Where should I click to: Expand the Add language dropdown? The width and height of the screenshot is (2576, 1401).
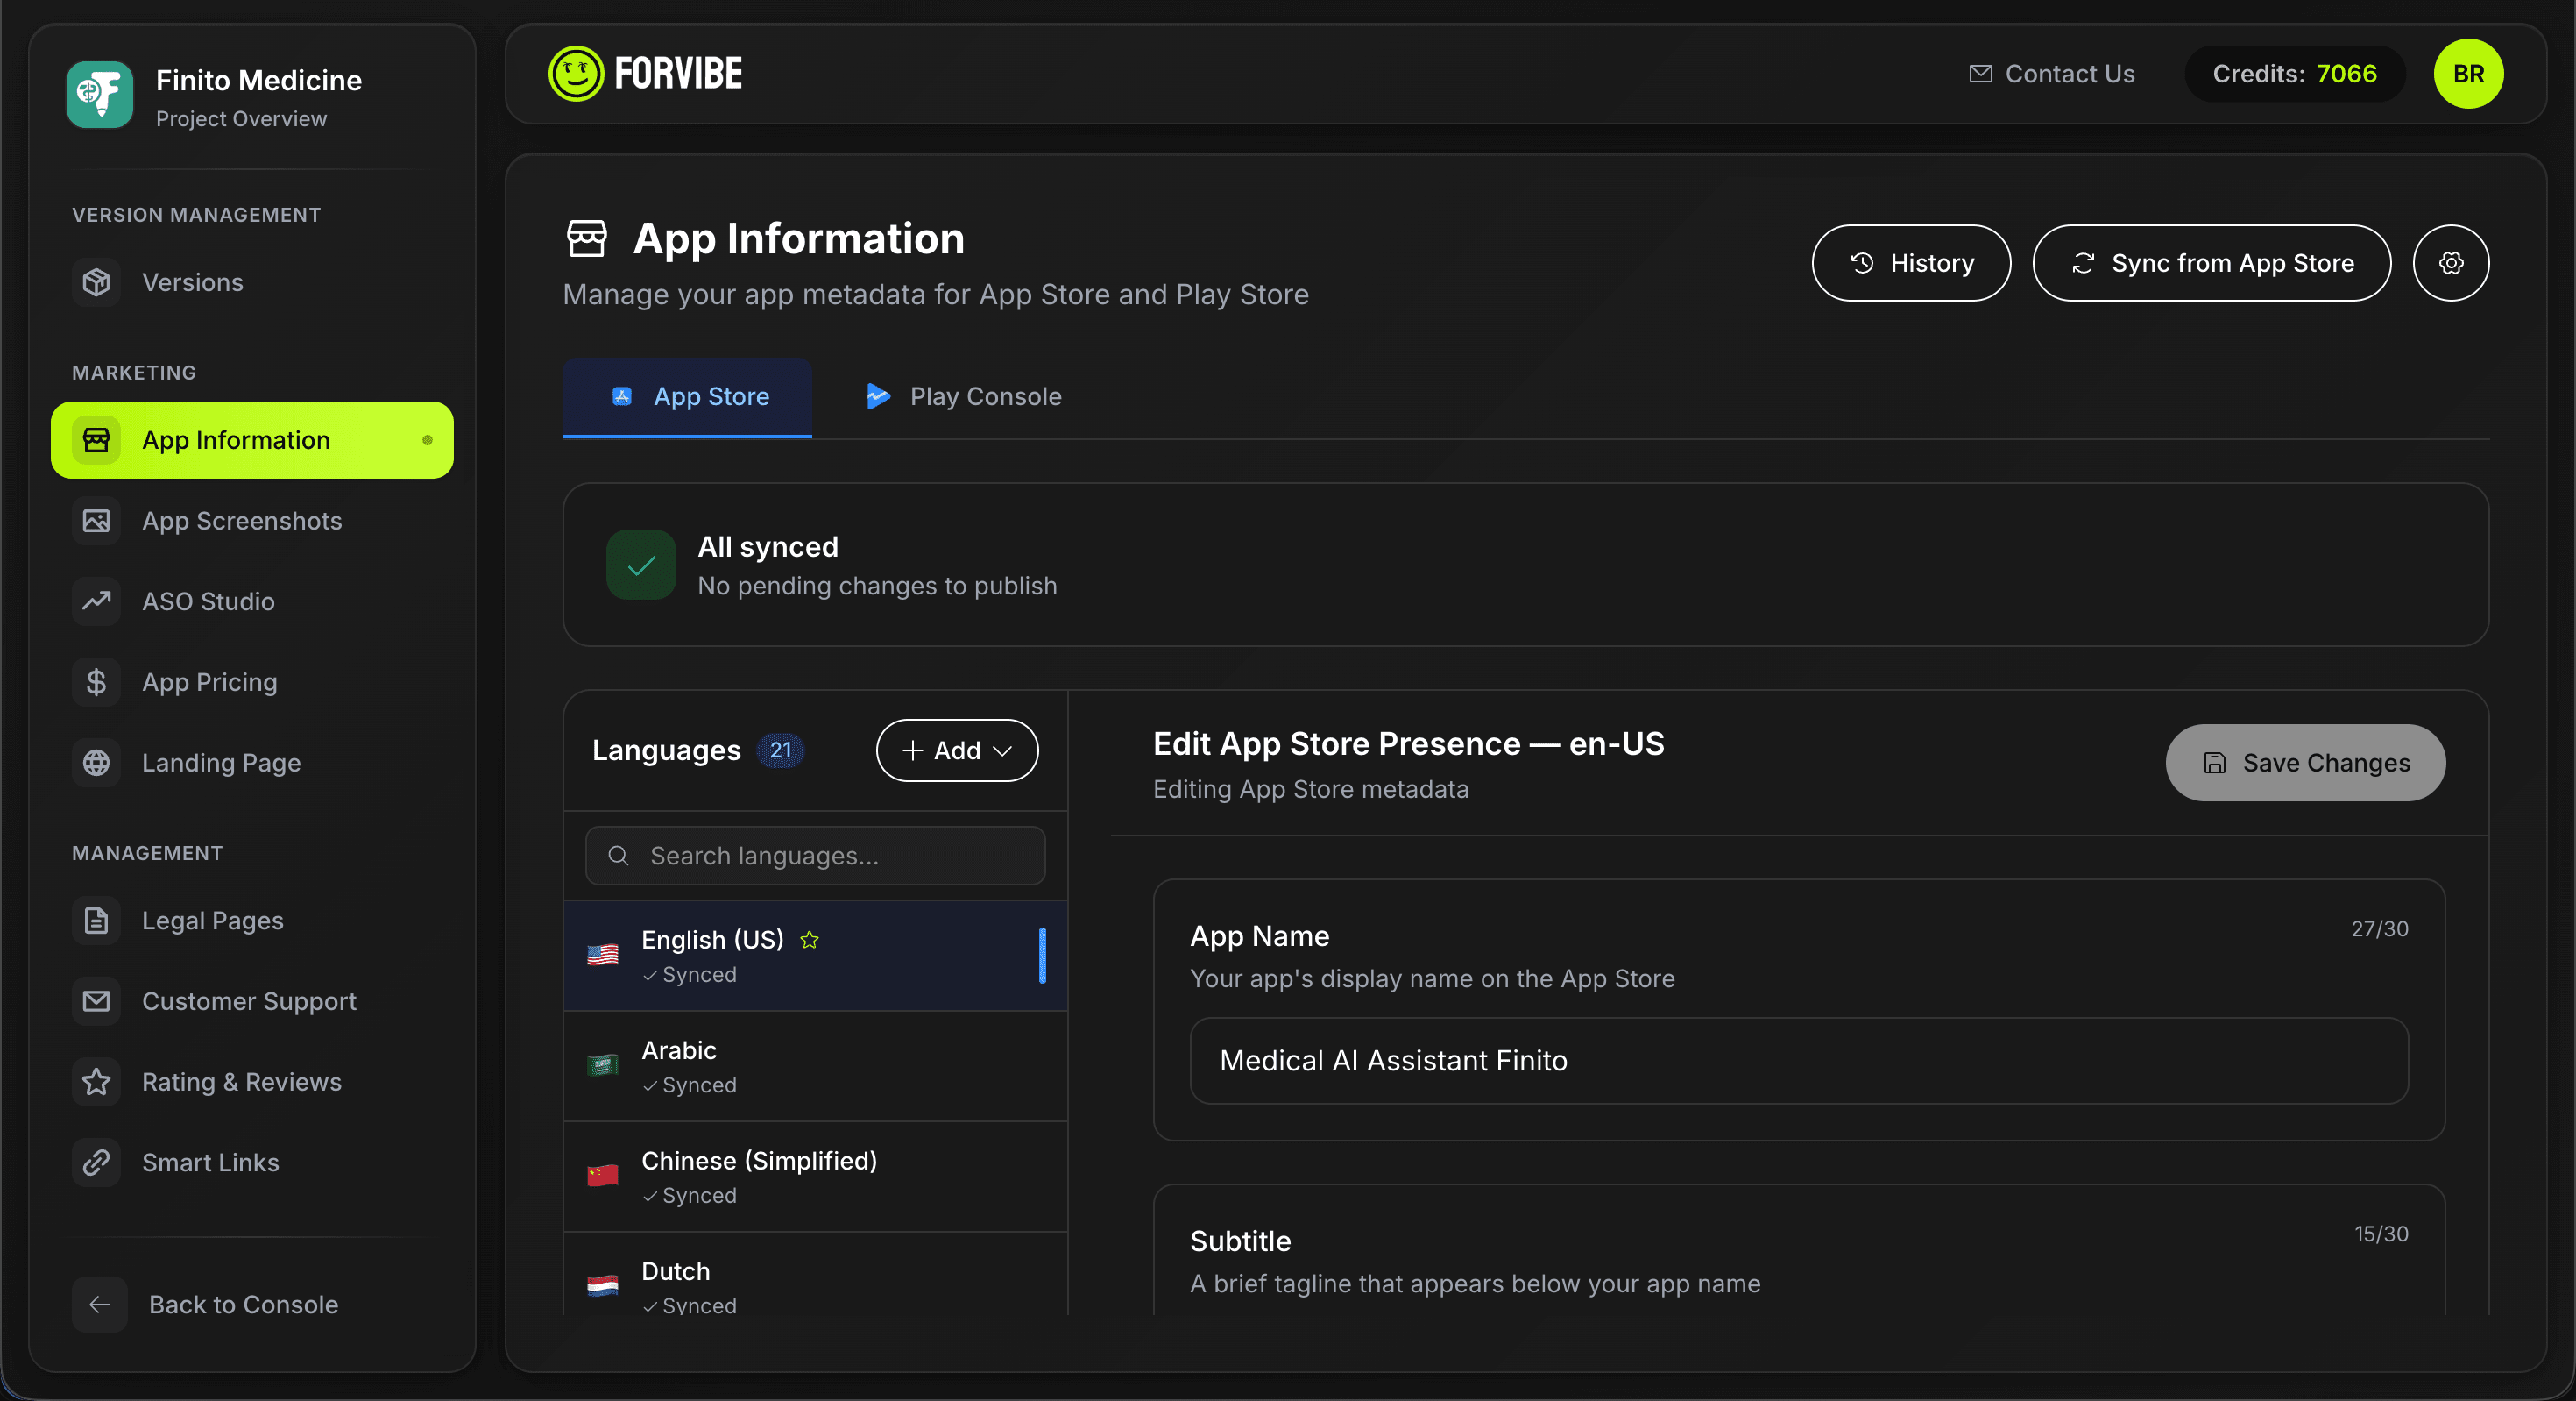956,750
